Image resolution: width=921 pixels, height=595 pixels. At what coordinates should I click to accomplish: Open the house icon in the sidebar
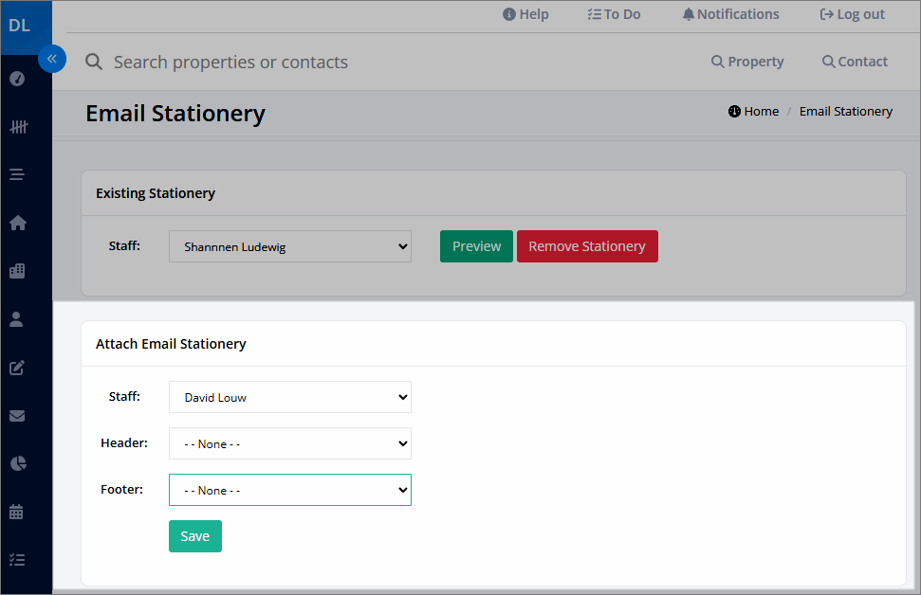(18, 223)
